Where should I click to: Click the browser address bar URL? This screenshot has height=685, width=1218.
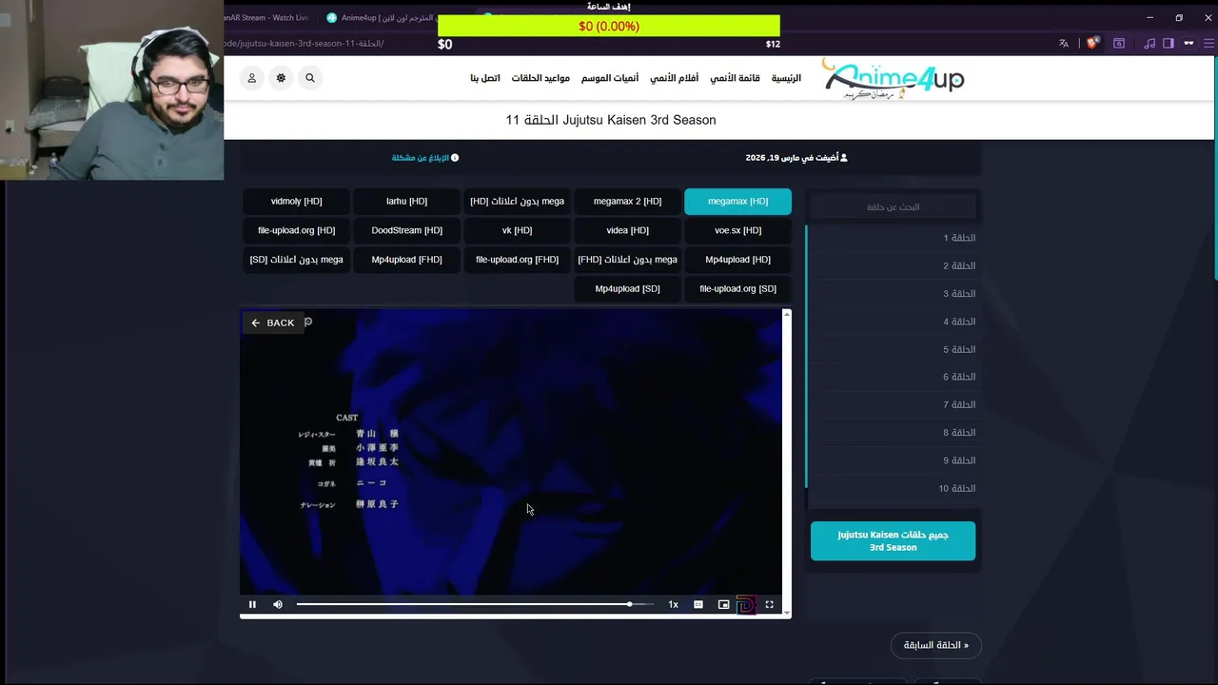[304, 44]
